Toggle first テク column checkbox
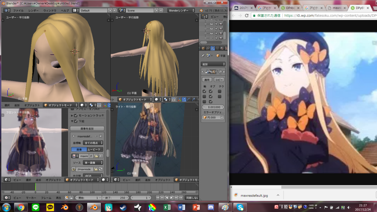The width and height of the screenshot is (377, 212). coord(219,91)
